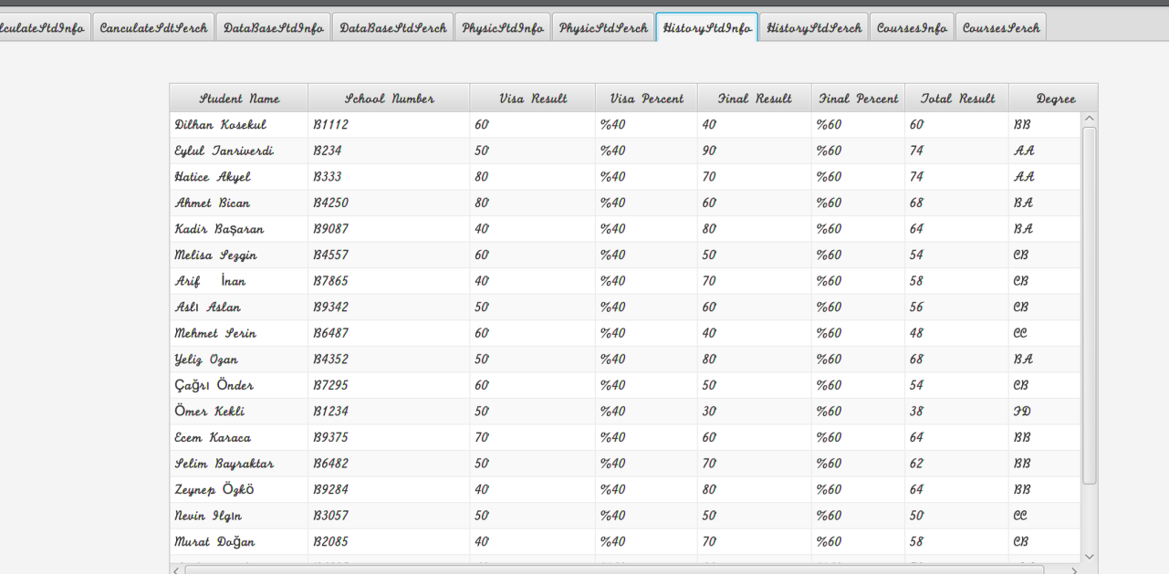The width and height of the screenshot is (1169, 574).
Task: Sort by Total Result column header
Action: coord(957,99)
